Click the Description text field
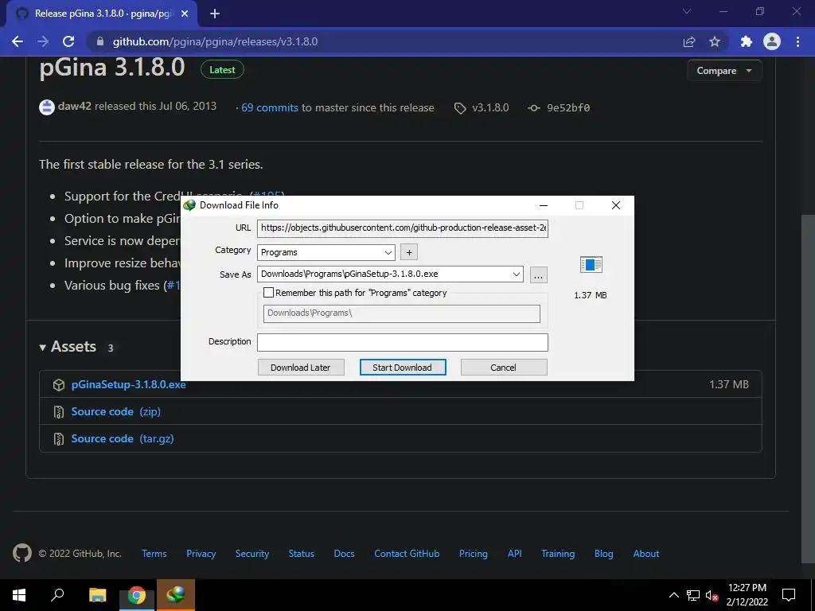Image resolution: width=815 pixels, height=611 pixels. point(402,342)
